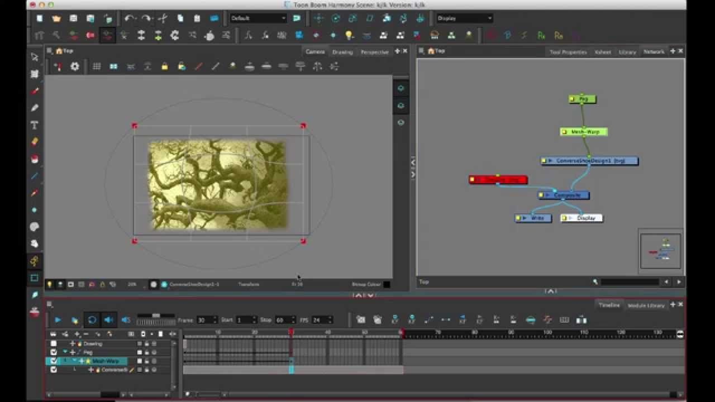The width and height of the screenshot is (715, 402).
Task: Select the Peg node in Network view
Action: [x=583, y=99]
